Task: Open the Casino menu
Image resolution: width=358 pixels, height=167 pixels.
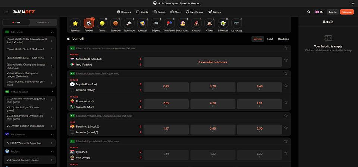Action: pyautogui.click(x=159, y=12)
